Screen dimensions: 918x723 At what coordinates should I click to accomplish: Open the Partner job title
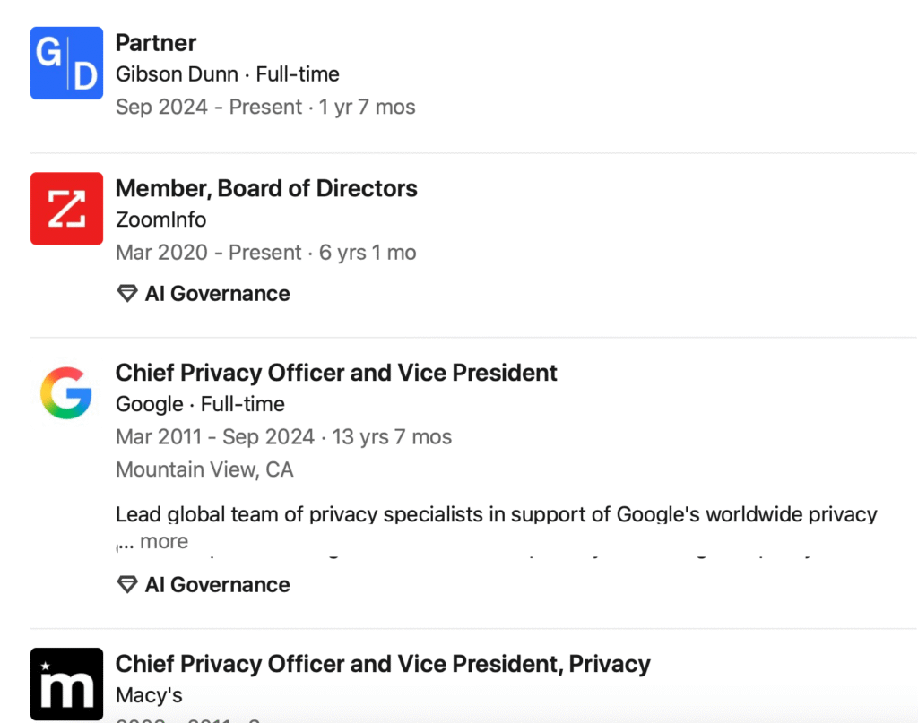click(156, 42)
